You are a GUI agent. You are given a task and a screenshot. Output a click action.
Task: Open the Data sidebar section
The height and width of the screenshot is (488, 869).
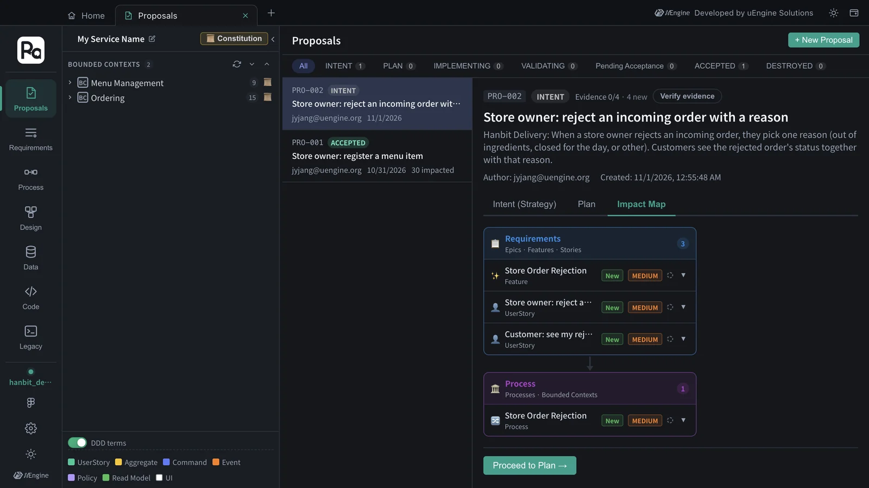coord(31,258)
